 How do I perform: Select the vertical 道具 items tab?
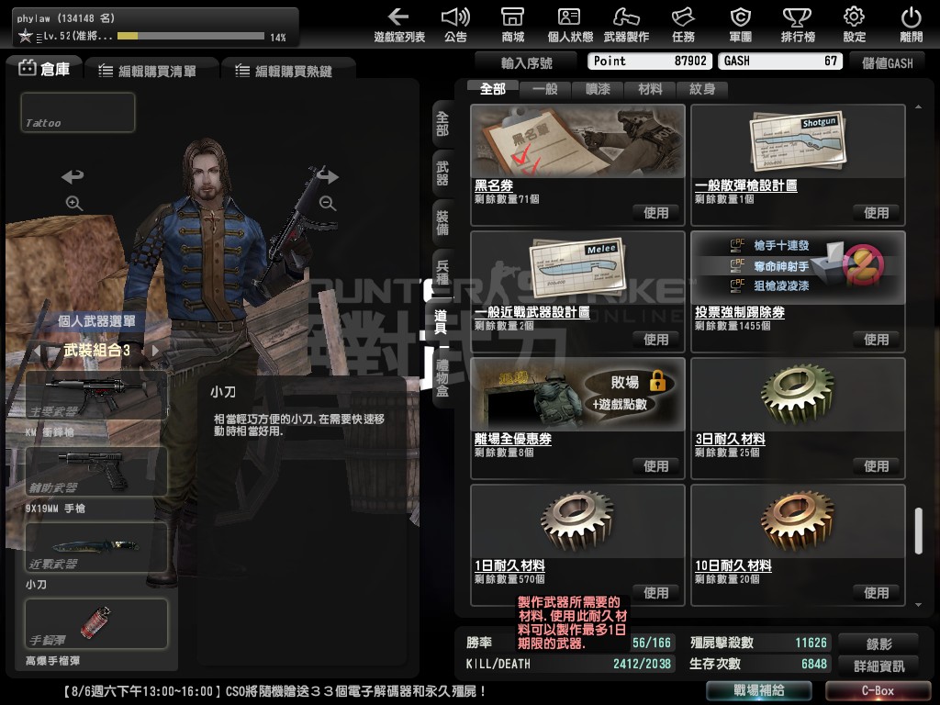pos(441,322)
